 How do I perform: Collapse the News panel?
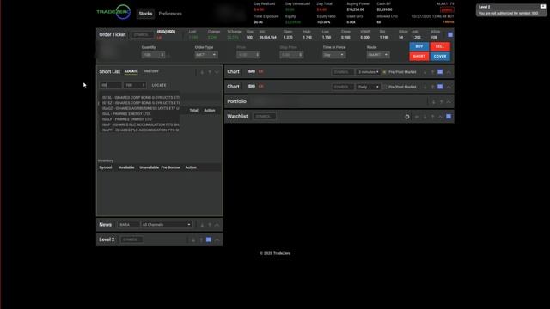(217, 225)
